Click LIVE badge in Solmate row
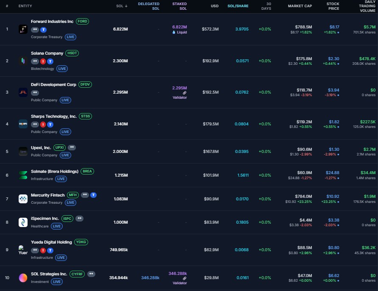This screenshot has width=378, height=291. point(61,179)
